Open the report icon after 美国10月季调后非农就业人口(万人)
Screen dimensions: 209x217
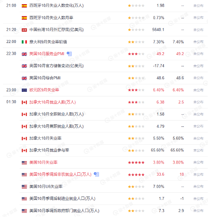pos(97,174)
